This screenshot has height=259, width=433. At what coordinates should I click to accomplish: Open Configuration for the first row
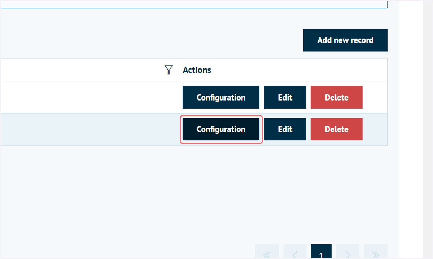[221, 97]
